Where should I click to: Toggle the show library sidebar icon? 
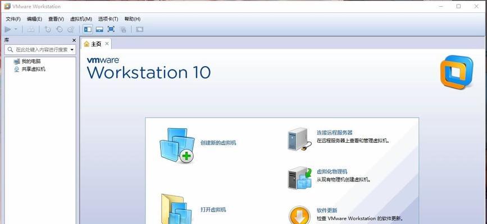tap(88, 30)
